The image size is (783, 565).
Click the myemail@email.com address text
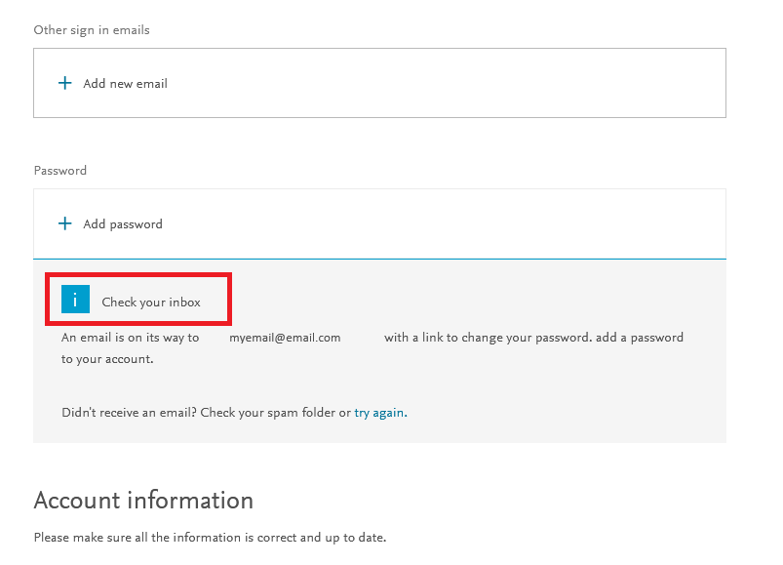[285, 338]
